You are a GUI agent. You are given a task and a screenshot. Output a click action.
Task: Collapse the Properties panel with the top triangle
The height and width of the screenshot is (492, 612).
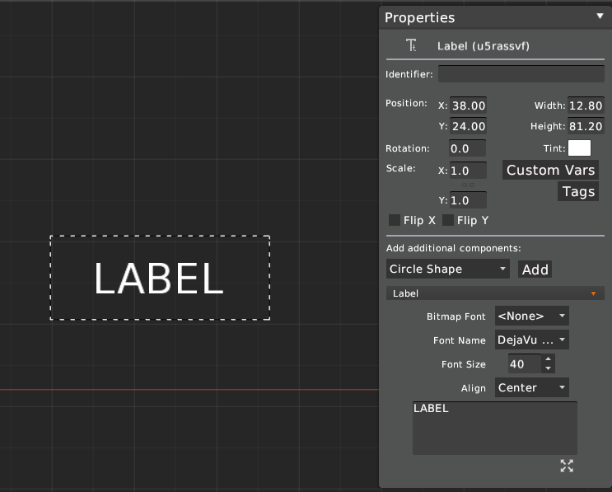pyautogui.click(x=600, y=16)
